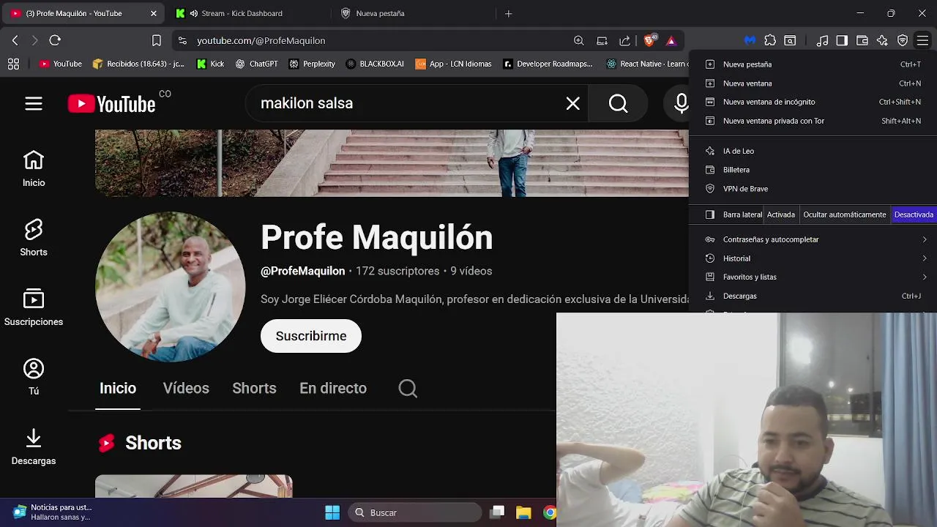Open BLACKBOX.AI bookmark
The width and height of the screenshot is (937, 527).
(374, 64)
